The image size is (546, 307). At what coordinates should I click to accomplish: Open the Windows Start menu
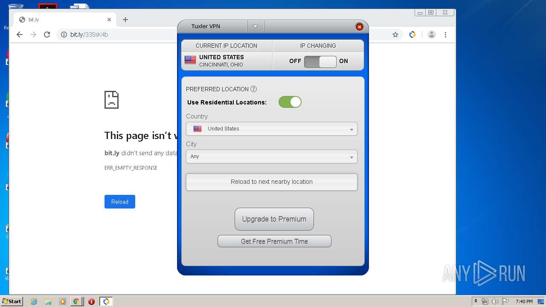(x=12, y=301)
